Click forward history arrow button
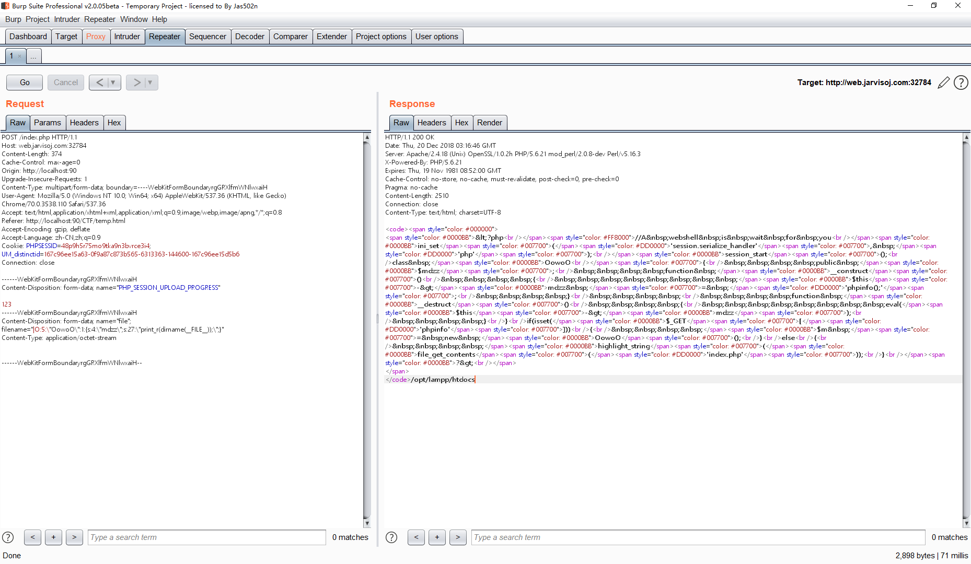Image resolution: width=971 pixels, height=564 pixels. [136, 83]
